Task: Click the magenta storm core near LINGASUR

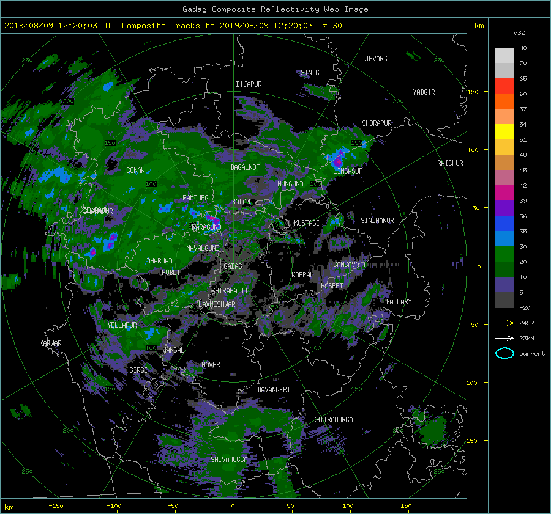Action: coord(337,161)
